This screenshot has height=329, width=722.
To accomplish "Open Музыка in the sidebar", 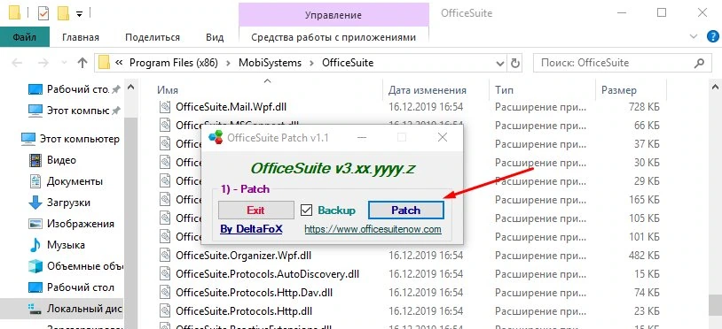I will click(x=58, y=245).
